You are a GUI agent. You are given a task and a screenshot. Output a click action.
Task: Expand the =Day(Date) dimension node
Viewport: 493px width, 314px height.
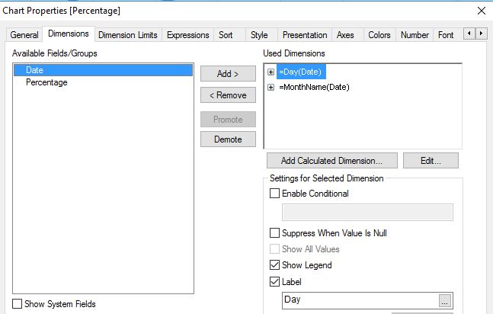pyautogui.click(x=271, y=72)
